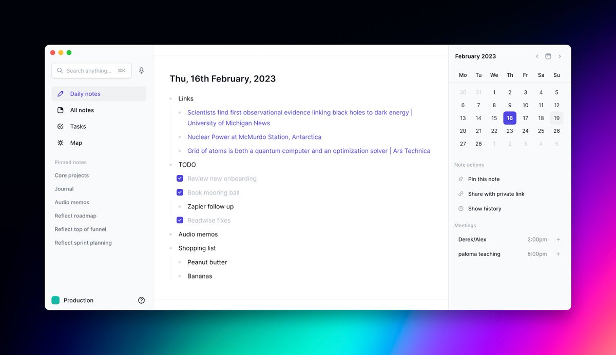Click the Search anything field
Image resolution: width=616 pixels, height=355 pixels.
point(91,71)
